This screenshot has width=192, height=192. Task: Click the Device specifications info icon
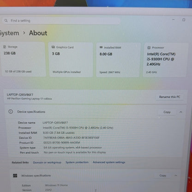tap(11, 112)
